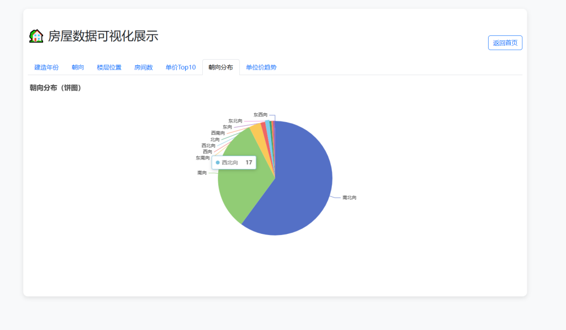Screen dimensions: 566x330
Task: Click the 南向 chart label
Action: click(x=202, y=173)
